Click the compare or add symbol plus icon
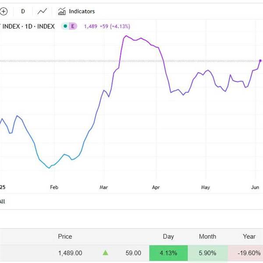Screen dimensions: 263x263 click(4, 11)
